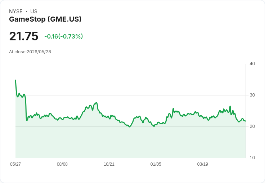Click the end point of the price line
265x183 pixels.
(x=246, y=121)
